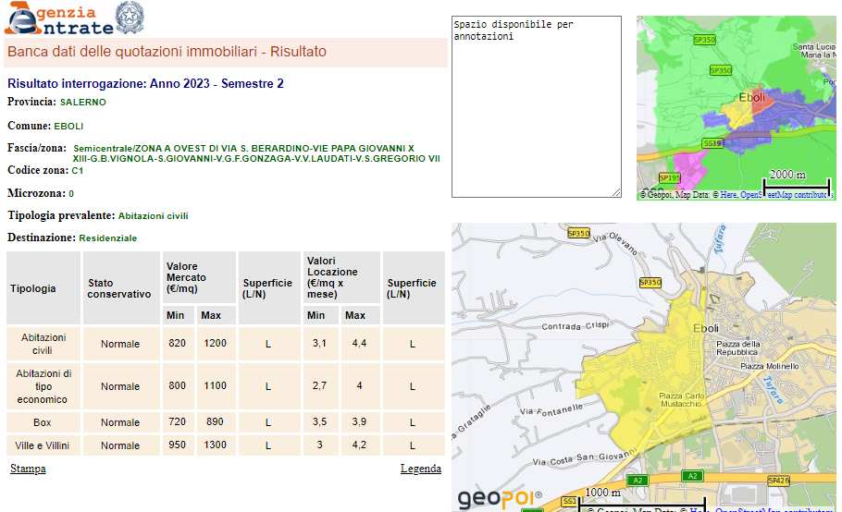Click the SS19 road shield in overview map
The image size is (842, 512).
[x=712, y=143]
